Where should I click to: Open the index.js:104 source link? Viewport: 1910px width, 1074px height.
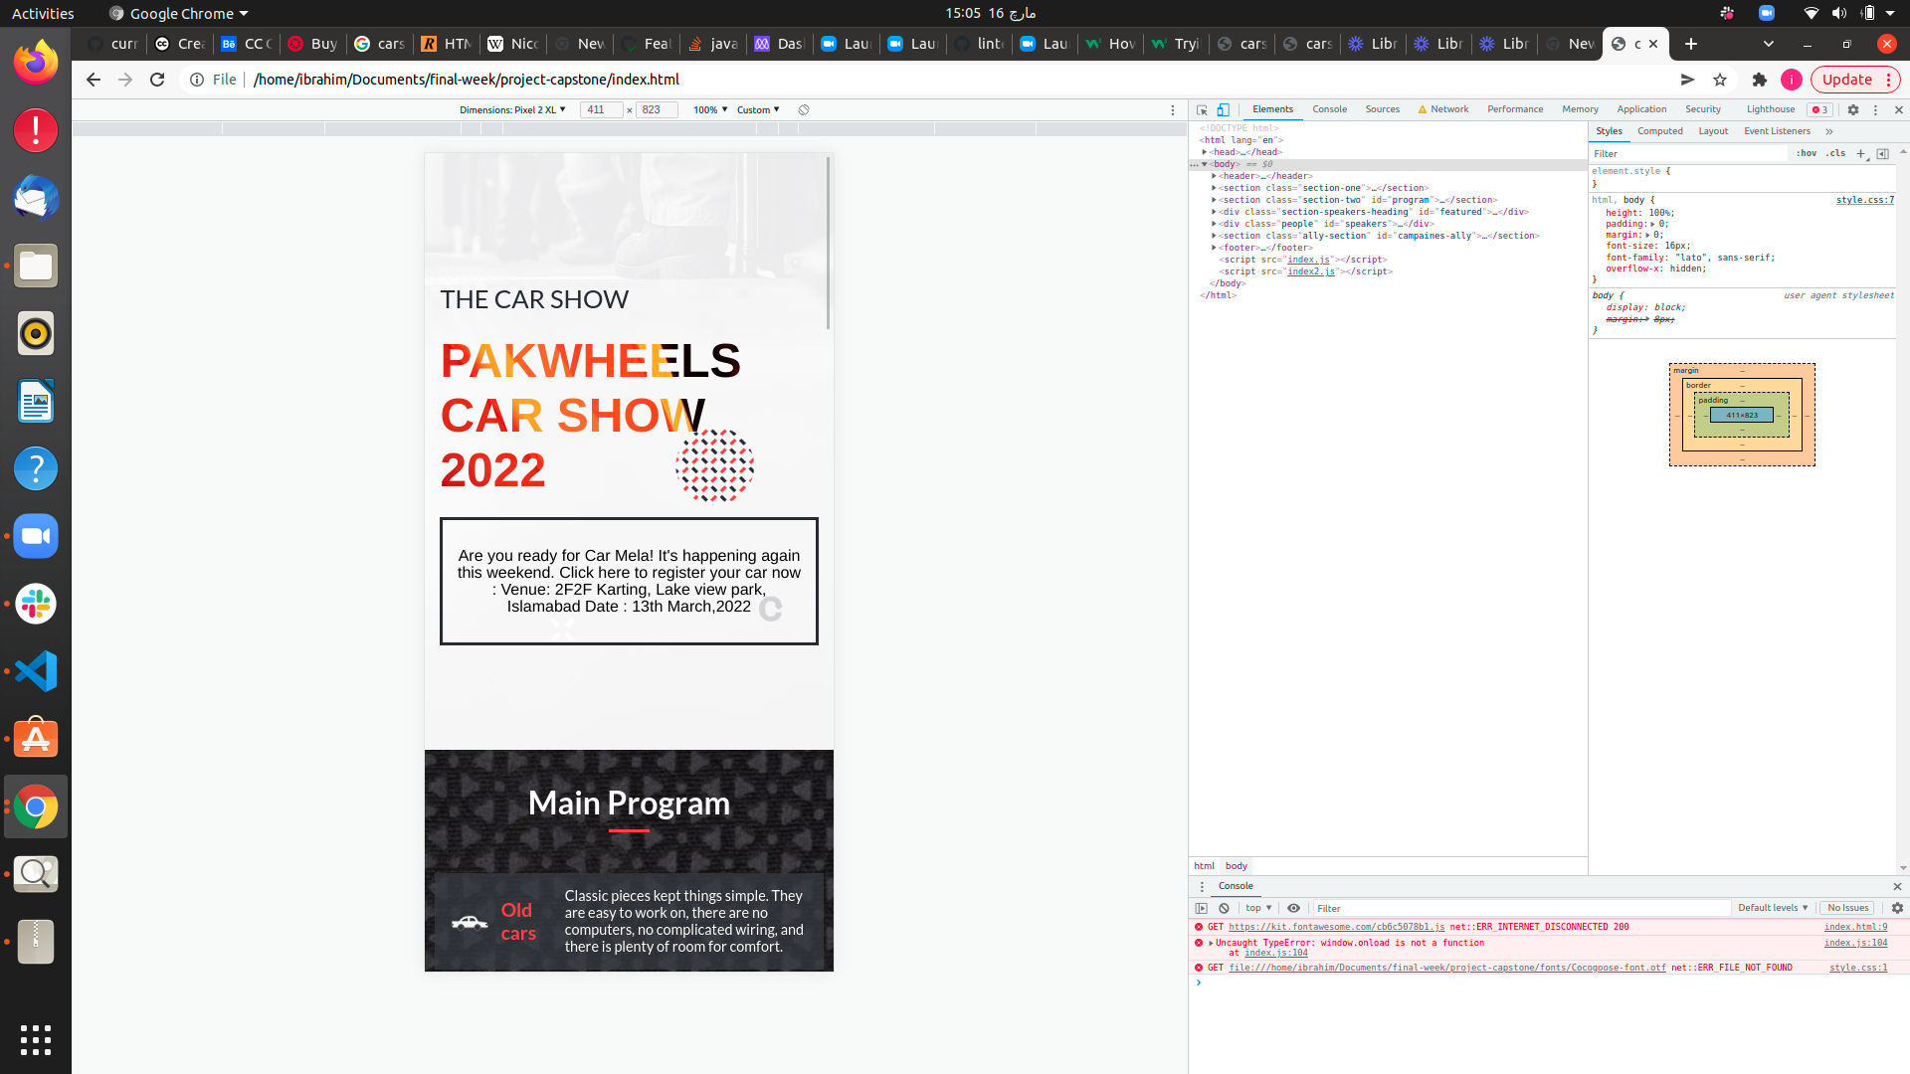1854,943
